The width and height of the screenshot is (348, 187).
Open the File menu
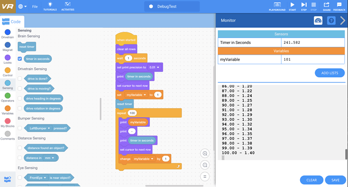(x=35, y=7)
